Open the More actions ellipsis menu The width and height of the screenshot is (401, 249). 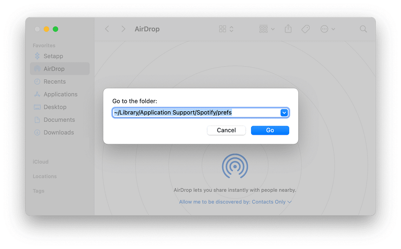coord(328,29)
